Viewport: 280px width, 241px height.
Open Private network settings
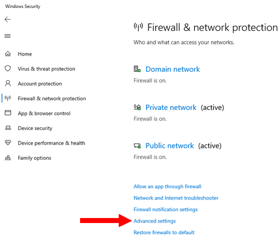[171, 108]
